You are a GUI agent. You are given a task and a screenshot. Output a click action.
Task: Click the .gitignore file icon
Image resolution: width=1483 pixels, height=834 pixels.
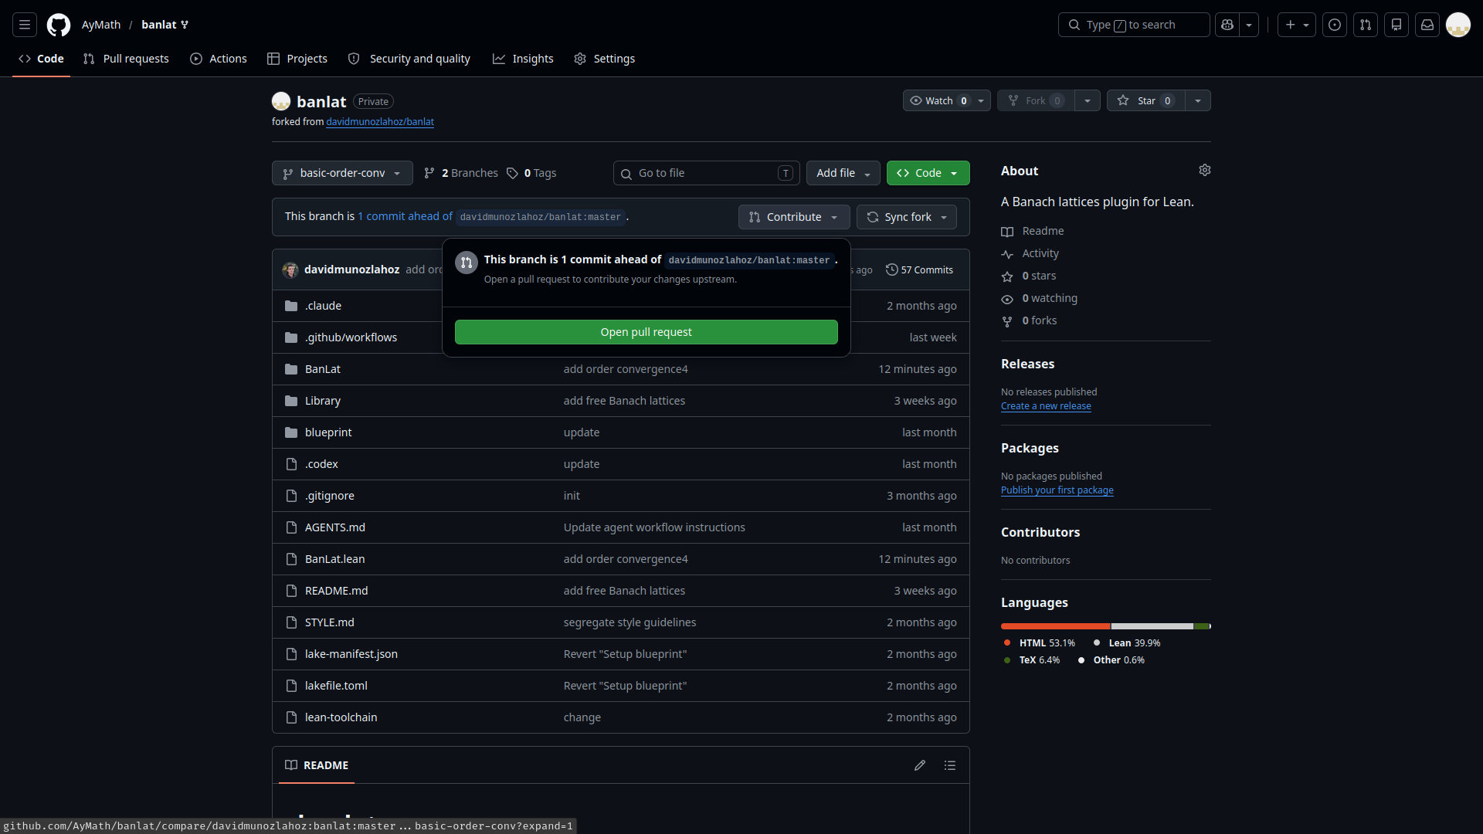(x=291, y=496)
